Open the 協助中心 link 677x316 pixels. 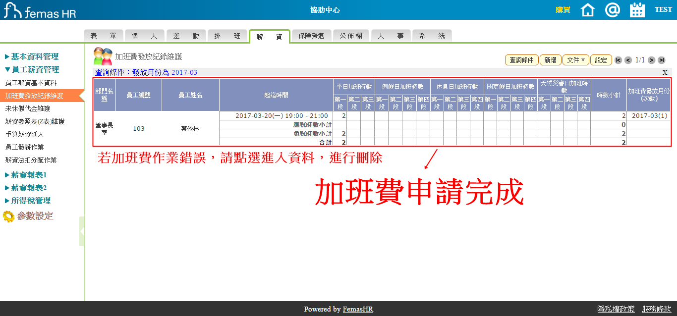pos(325,10)
